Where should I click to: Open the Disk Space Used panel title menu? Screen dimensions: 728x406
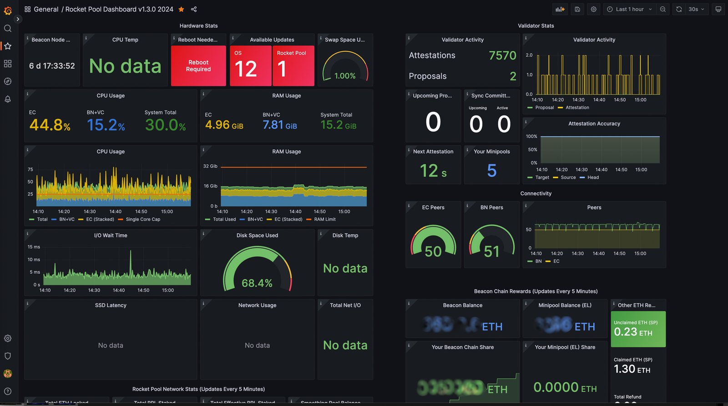pyautogui.click(x=257, y=236)
